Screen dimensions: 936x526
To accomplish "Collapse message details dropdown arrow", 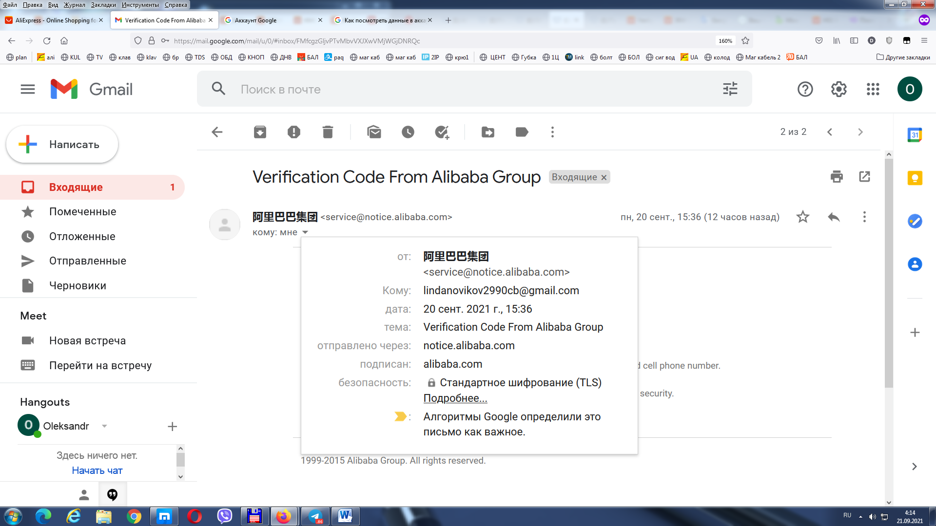I will pyautogui.click(x=305, y=232).
